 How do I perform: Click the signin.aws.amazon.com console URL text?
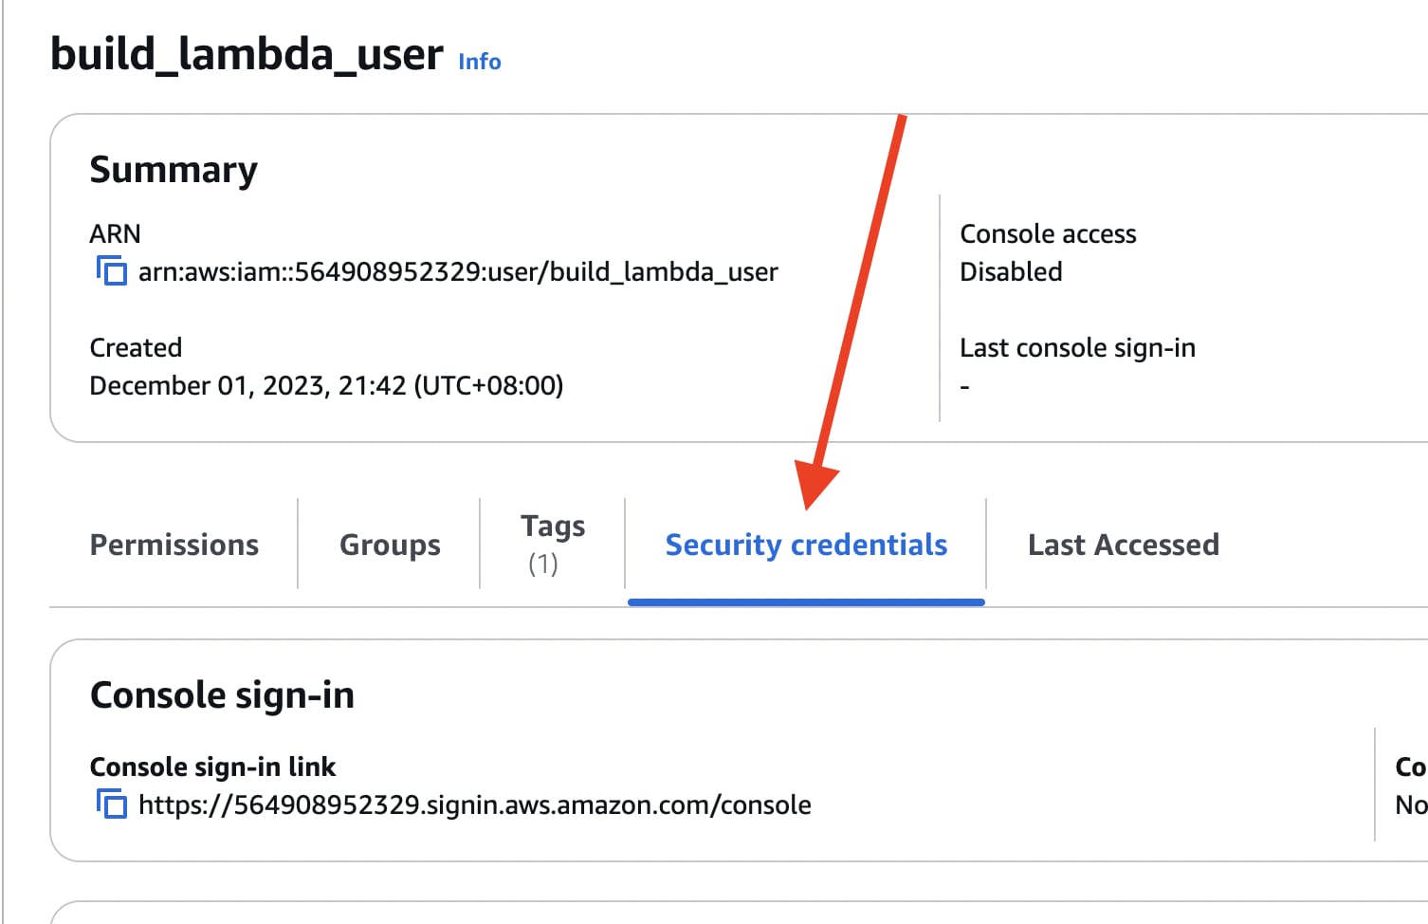[x=475, y=805]
